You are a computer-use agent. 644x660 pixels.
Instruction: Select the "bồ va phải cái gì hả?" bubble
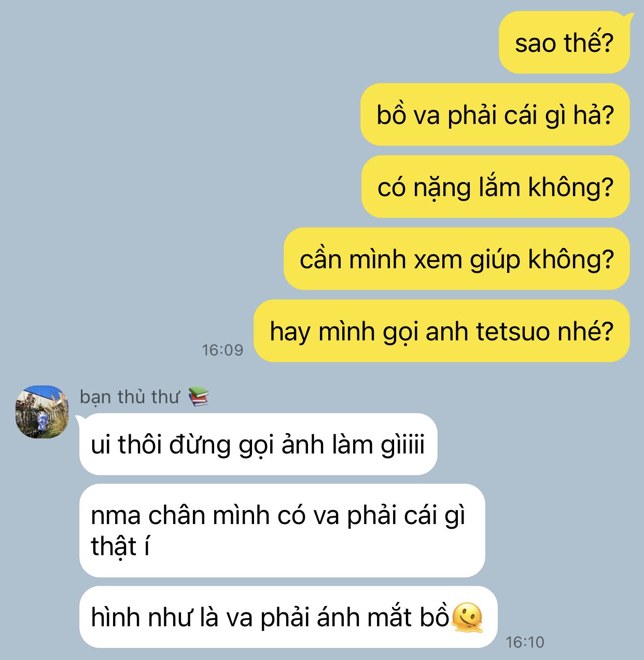pos(495,115)
